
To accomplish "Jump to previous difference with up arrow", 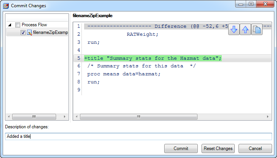I will pos(245,30).
